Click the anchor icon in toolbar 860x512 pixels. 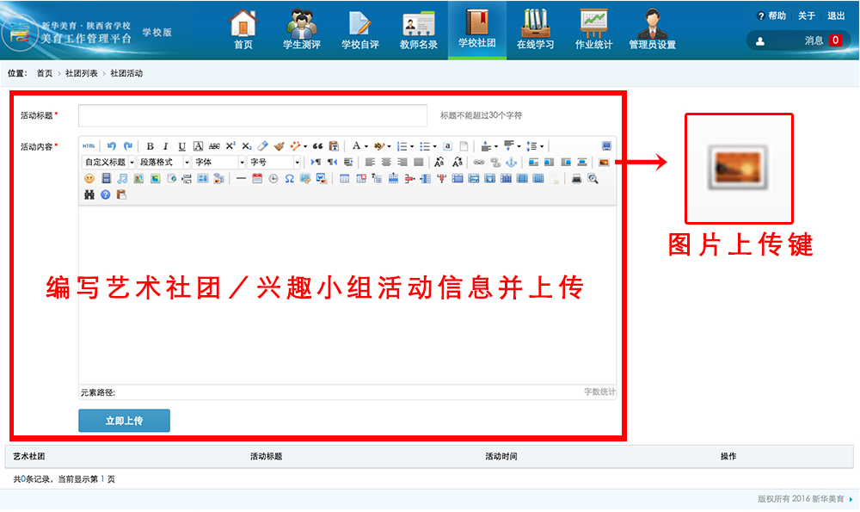pos(511,162)
